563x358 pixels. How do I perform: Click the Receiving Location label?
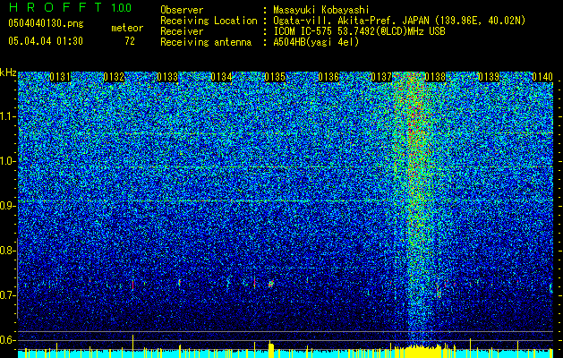209,21
